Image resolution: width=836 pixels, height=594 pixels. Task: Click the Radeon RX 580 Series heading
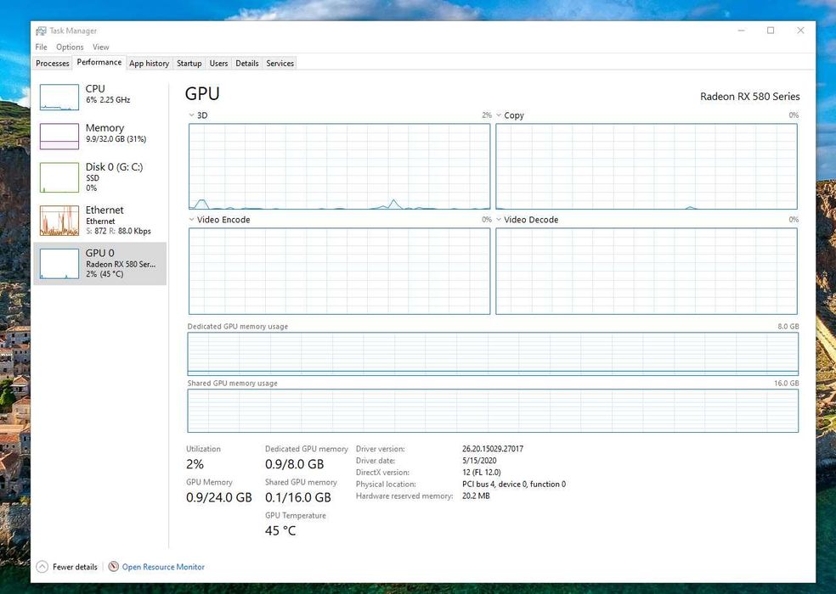749,97
